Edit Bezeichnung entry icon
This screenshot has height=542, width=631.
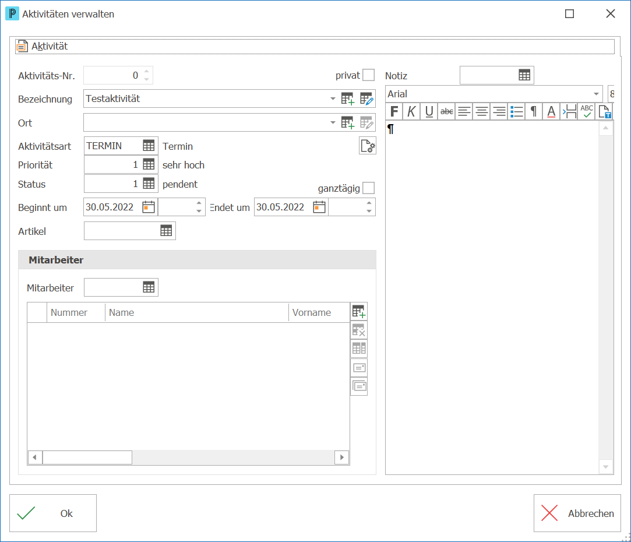coord(366,98)
